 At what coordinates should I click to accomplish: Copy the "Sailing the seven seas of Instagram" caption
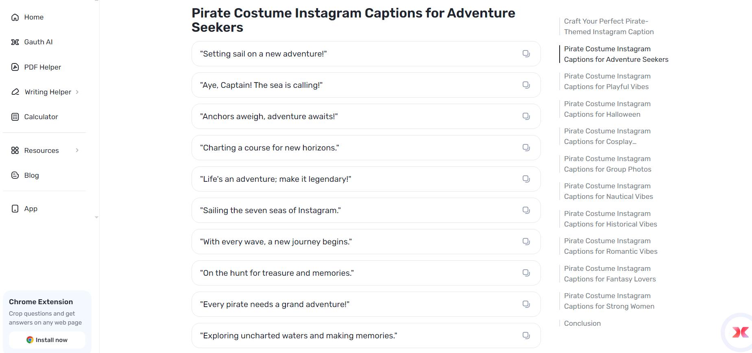click(x=526, y=210)
